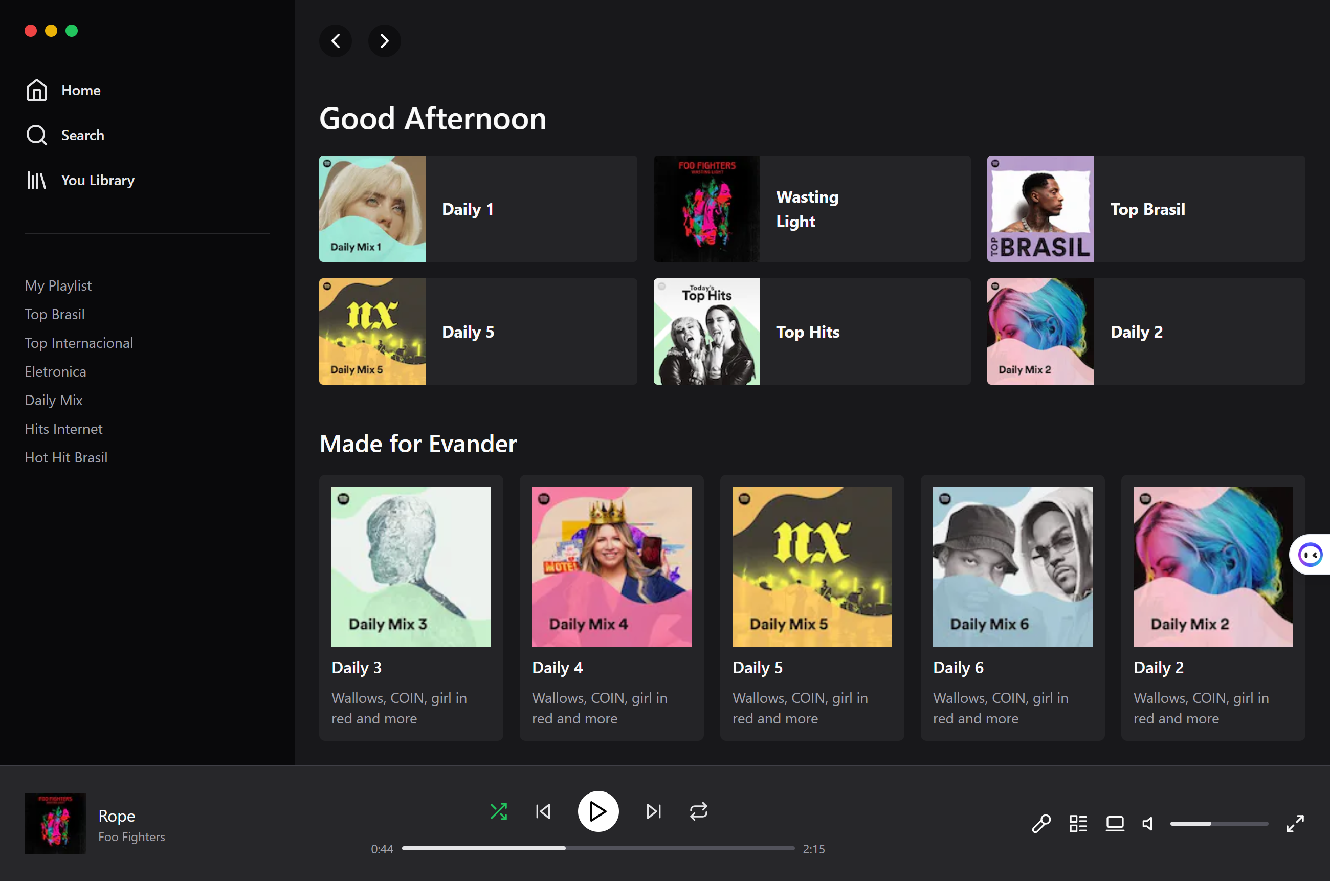This screenshot has height=881, width=1330.
Task: Adjust the volume slider
Action: click(x=1219, y=824)
